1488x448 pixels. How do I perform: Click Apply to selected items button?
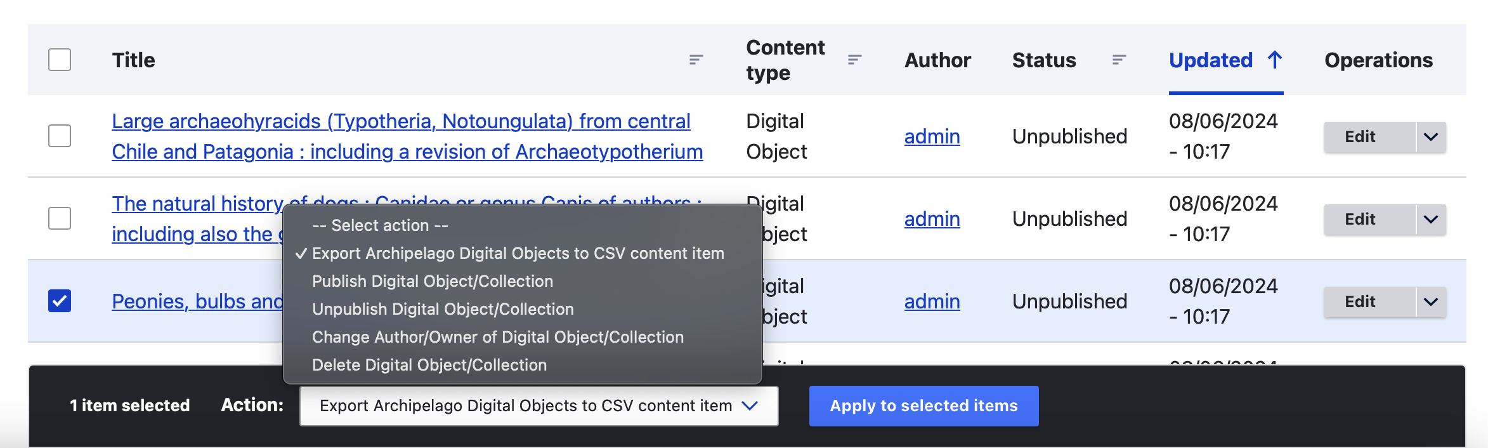pos(923,406)
